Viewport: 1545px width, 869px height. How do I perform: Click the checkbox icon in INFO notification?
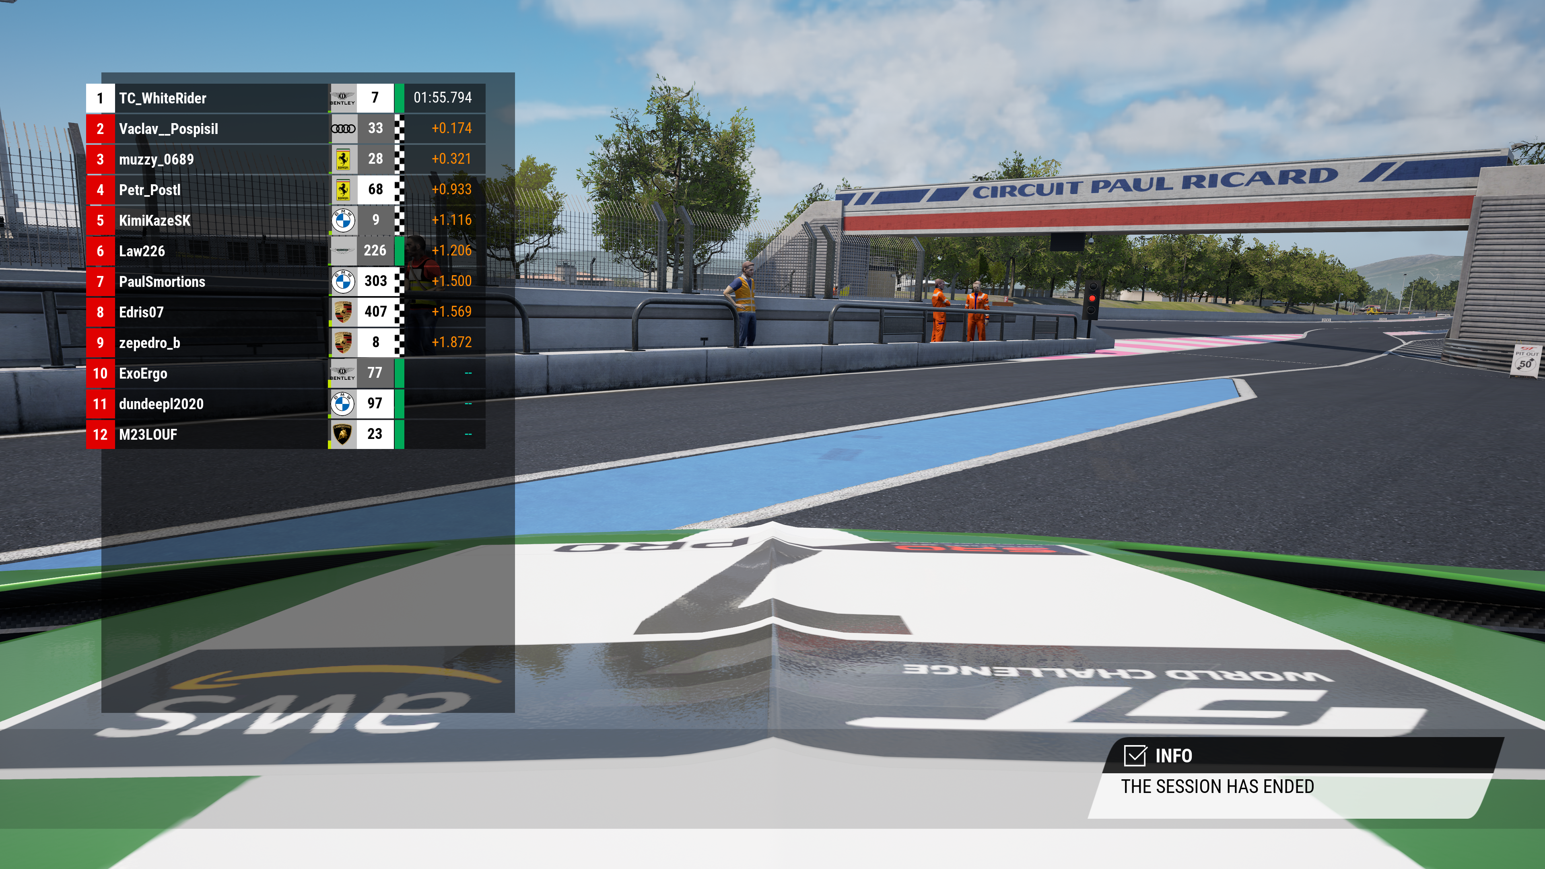coord(1135,755)
